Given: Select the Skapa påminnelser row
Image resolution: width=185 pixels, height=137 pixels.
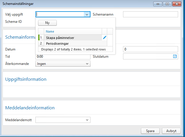Looking at the screenshot, I should [72, 37].
